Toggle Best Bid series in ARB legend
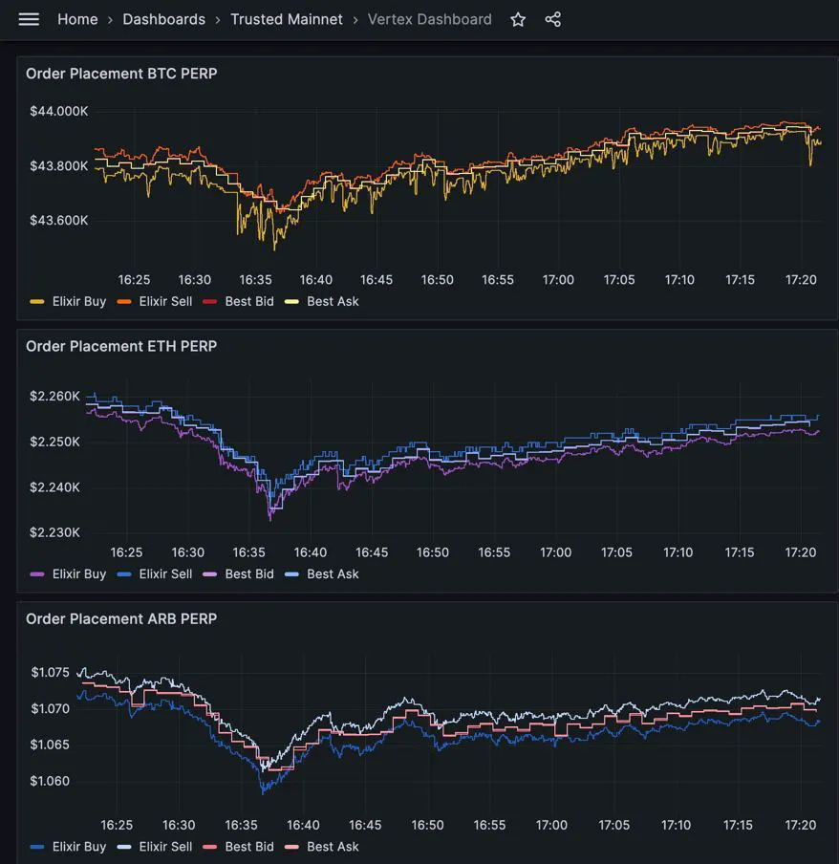Viewport: 839px width, 864px height. pos(249,847)
